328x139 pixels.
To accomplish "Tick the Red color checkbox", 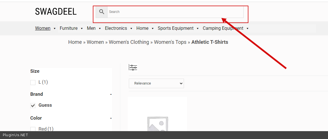I will click(33, 129).
